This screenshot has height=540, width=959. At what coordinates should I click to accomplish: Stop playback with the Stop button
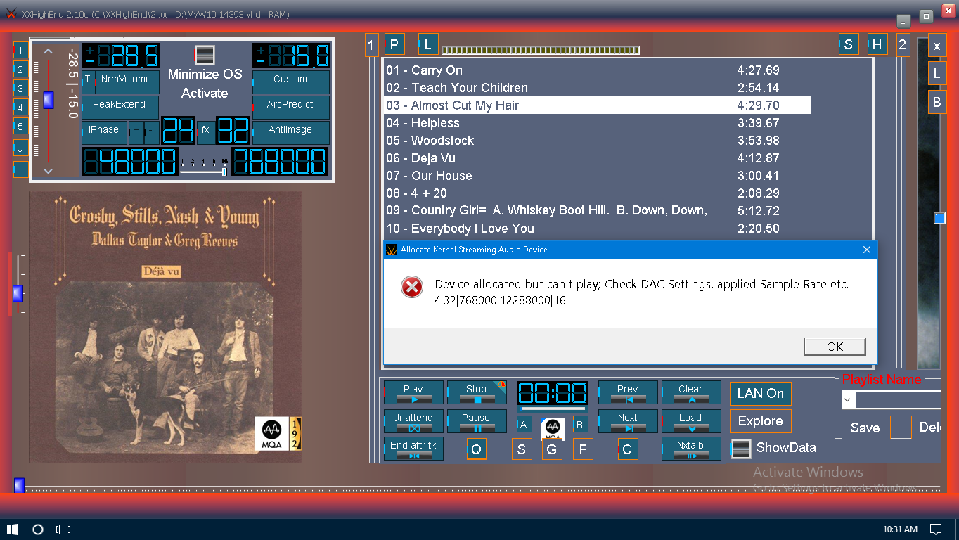pyautogui.click(x=477, y=392)
